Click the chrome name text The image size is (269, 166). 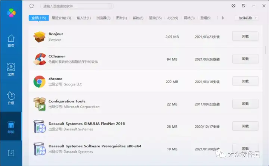click(x=55, y=79)
